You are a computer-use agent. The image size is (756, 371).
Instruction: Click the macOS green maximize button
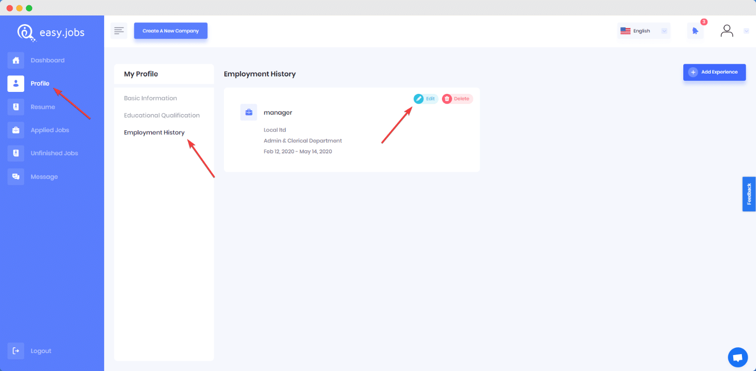coord(29,8)
